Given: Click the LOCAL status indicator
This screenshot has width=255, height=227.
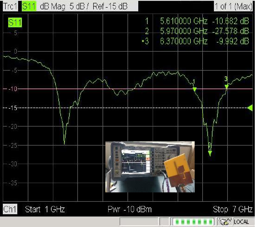Looking at the screenshot, I should pyautogui.click(x=241, y=222).
